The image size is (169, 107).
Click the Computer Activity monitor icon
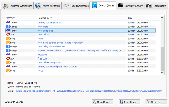coord(120,6)
